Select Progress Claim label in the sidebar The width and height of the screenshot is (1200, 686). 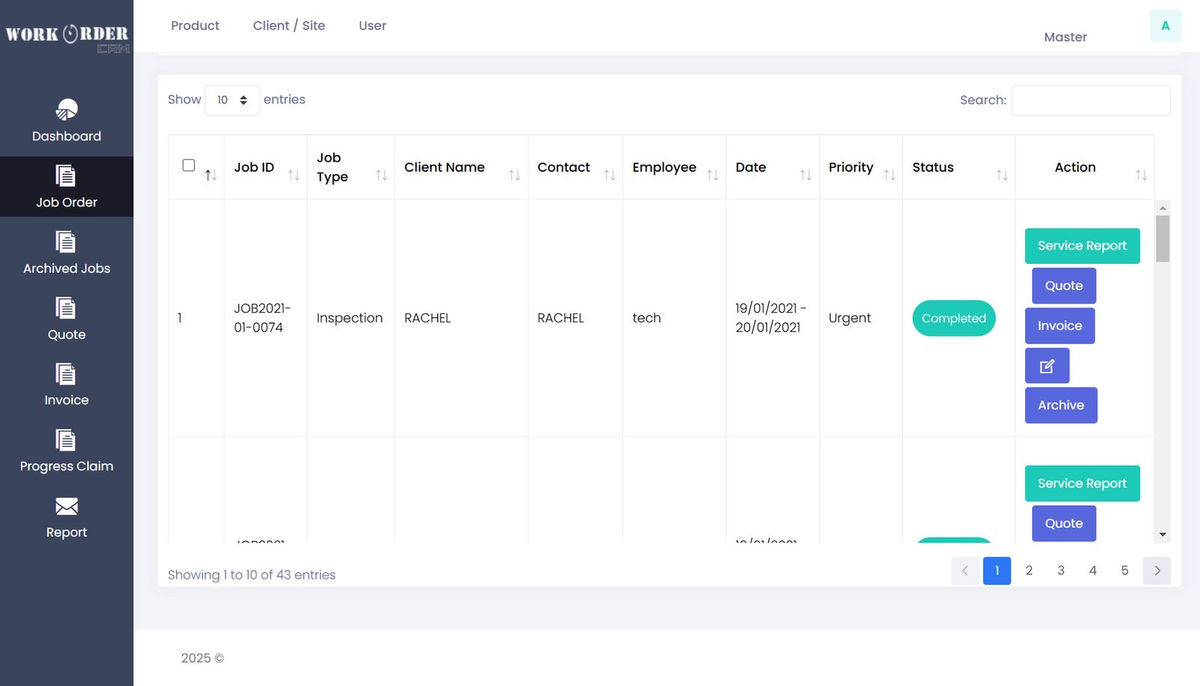(67, 466)
